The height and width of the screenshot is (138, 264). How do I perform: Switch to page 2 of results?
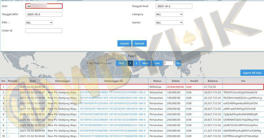point(136,63)
